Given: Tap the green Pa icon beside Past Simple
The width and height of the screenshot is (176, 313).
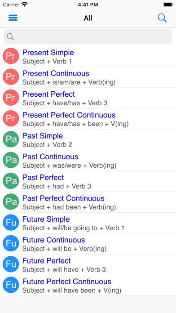Looking at the screenshot, I should tap(11, 139).
